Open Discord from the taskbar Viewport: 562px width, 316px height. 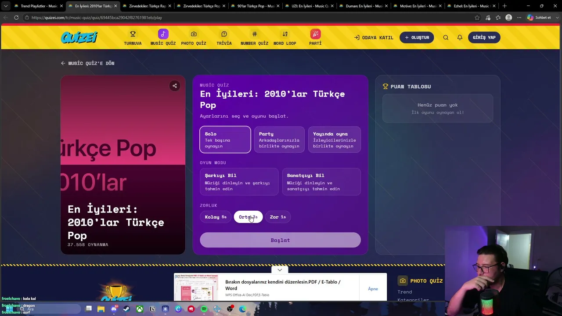point(114,309)
